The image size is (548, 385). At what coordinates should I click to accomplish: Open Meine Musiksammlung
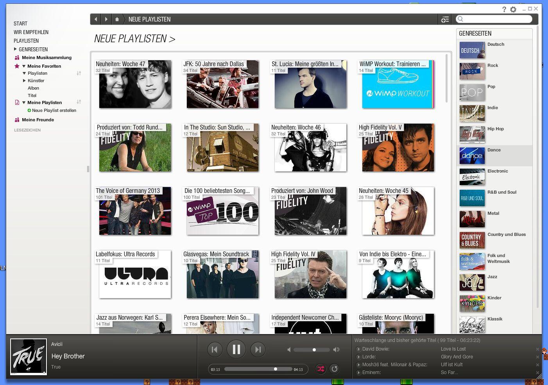pos(47,58)
